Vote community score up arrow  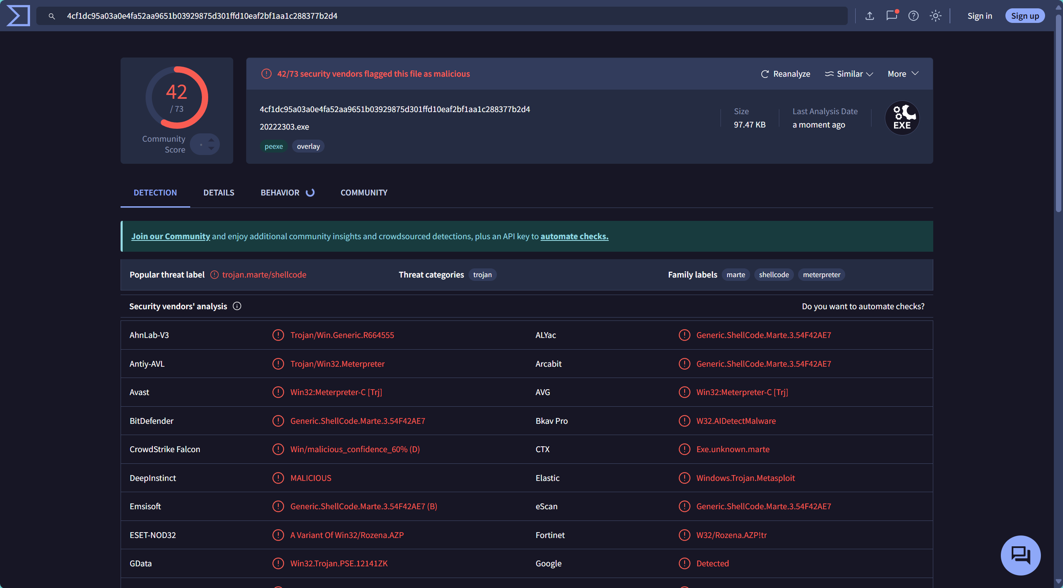212,140
